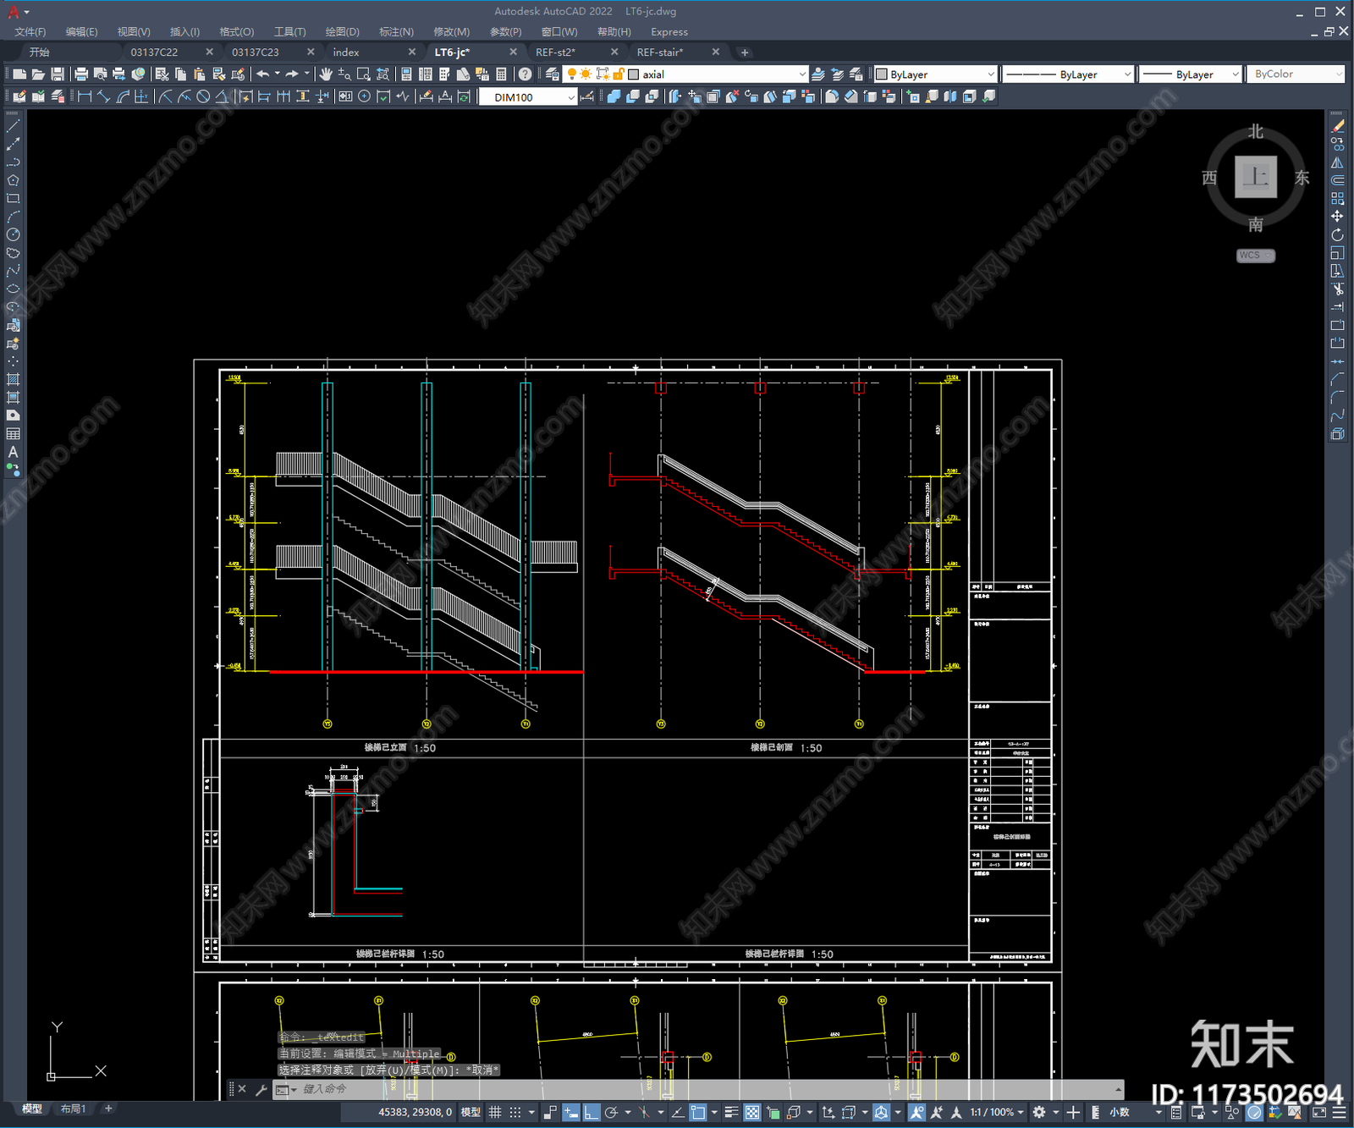Screen dimensions: 1354x1128
Task: Select the Linear dimension tool
Action: click(x=85, y=96)
